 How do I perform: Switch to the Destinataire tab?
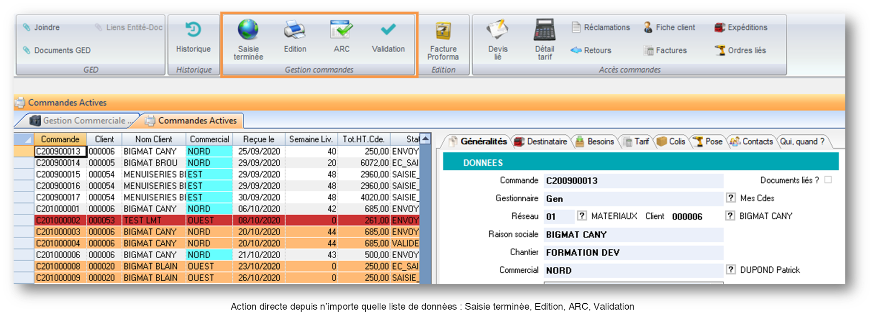tap(541, 141)
